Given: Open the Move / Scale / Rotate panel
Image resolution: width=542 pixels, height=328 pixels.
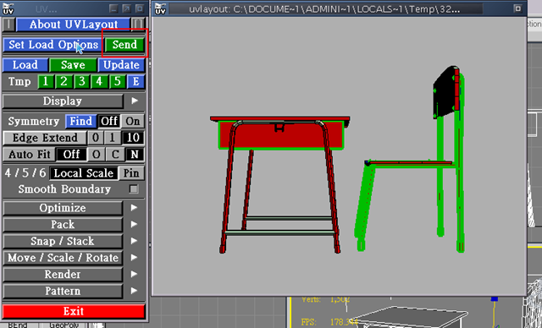Looking at the screenshot, I should 63,258.
